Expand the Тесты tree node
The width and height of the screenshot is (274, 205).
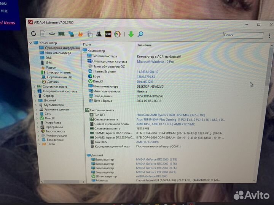pos(39,144)
